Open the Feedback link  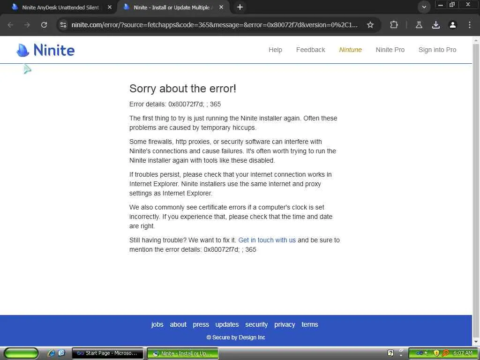[x=310, y=50]
